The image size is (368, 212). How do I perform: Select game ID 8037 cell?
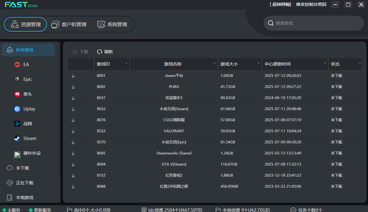[x=101, y=98]
